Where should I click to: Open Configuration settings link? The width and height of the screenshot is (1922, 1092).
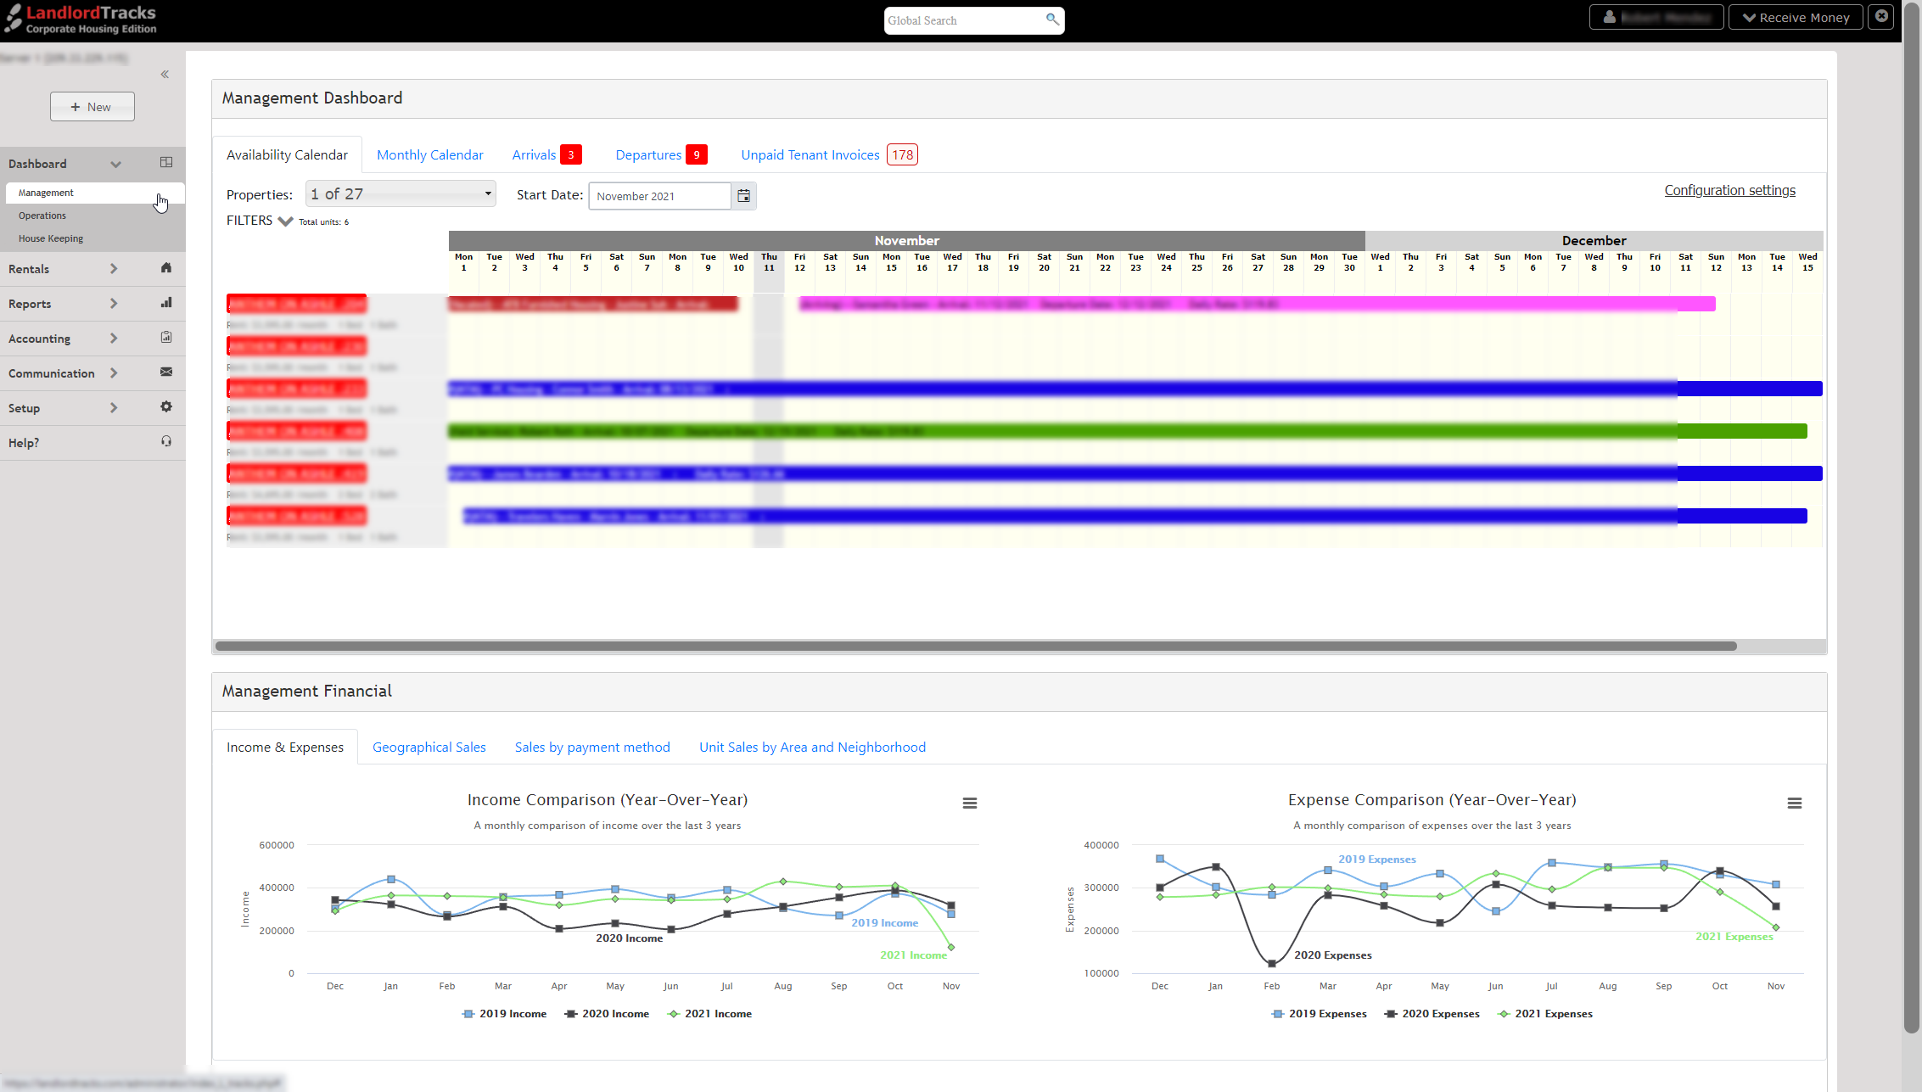(x=1729, y=190)
